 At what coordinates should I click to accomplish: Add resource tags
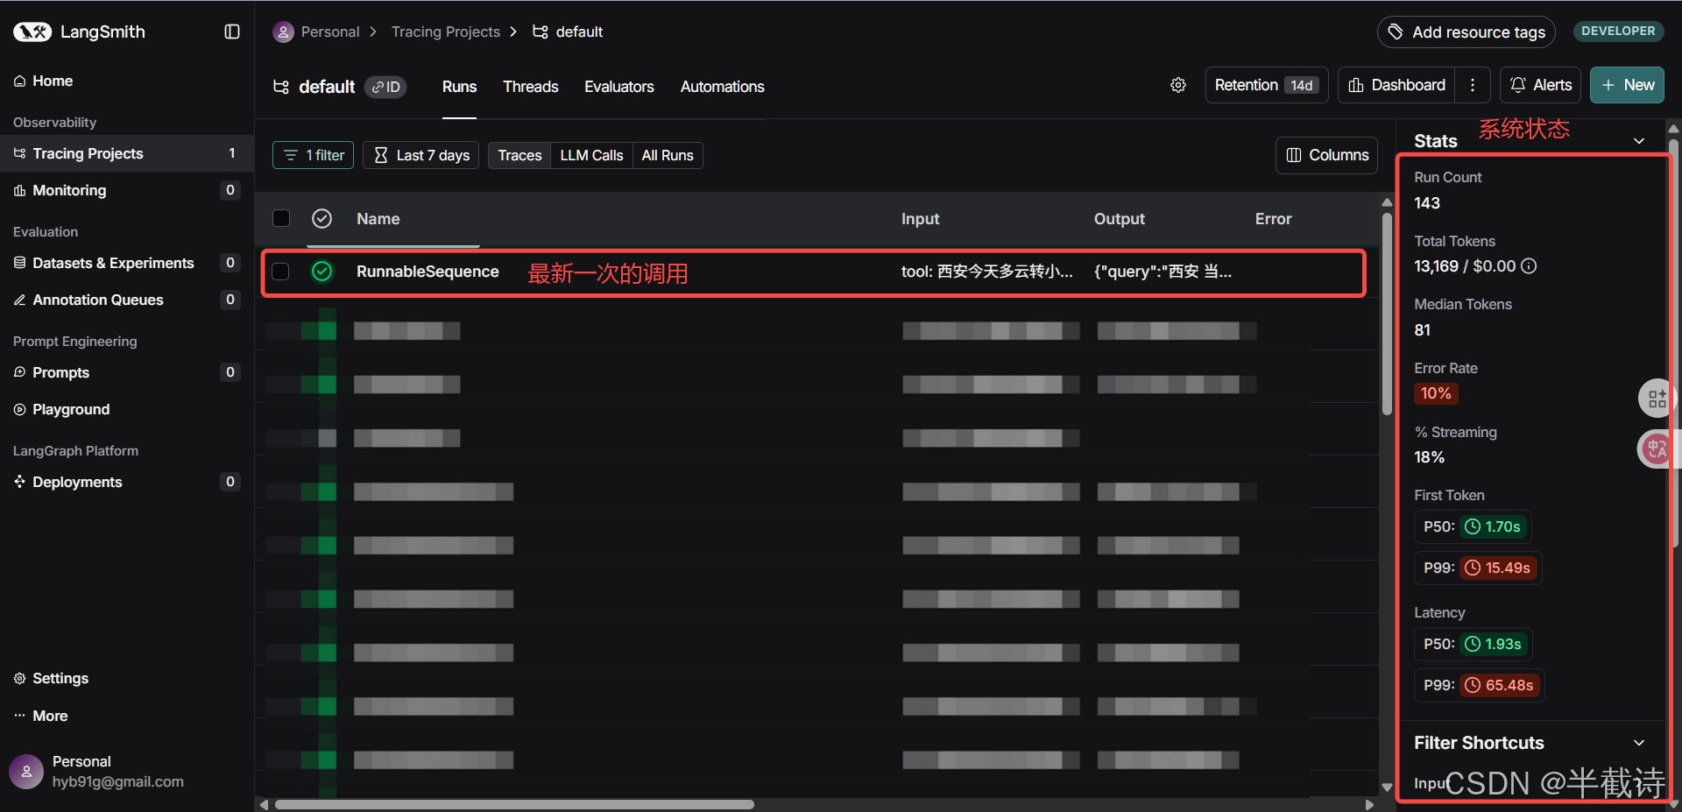(x=1466, y=32)
